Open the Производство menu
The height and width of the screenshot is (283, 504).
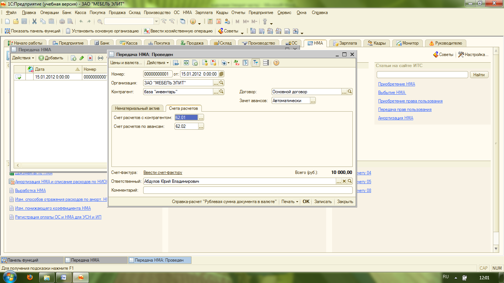[157, 13]
